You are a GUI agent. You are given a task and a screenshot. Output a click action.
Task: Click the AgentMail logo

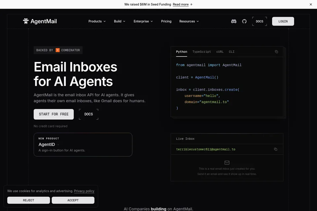point(40,21)
